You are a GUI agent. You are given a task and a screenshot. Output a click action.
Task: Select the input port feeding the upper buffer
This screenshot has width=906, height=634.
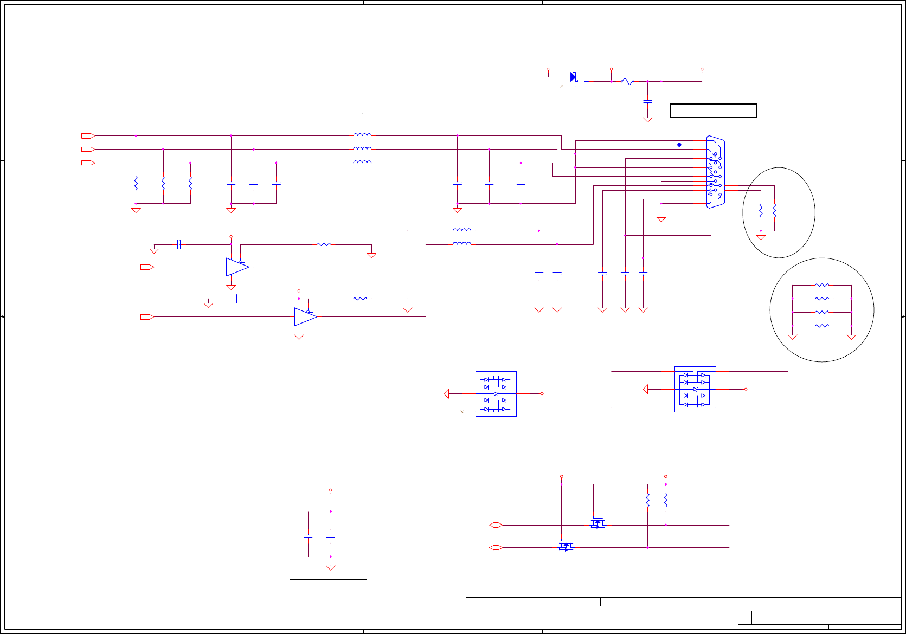(147, 267)
